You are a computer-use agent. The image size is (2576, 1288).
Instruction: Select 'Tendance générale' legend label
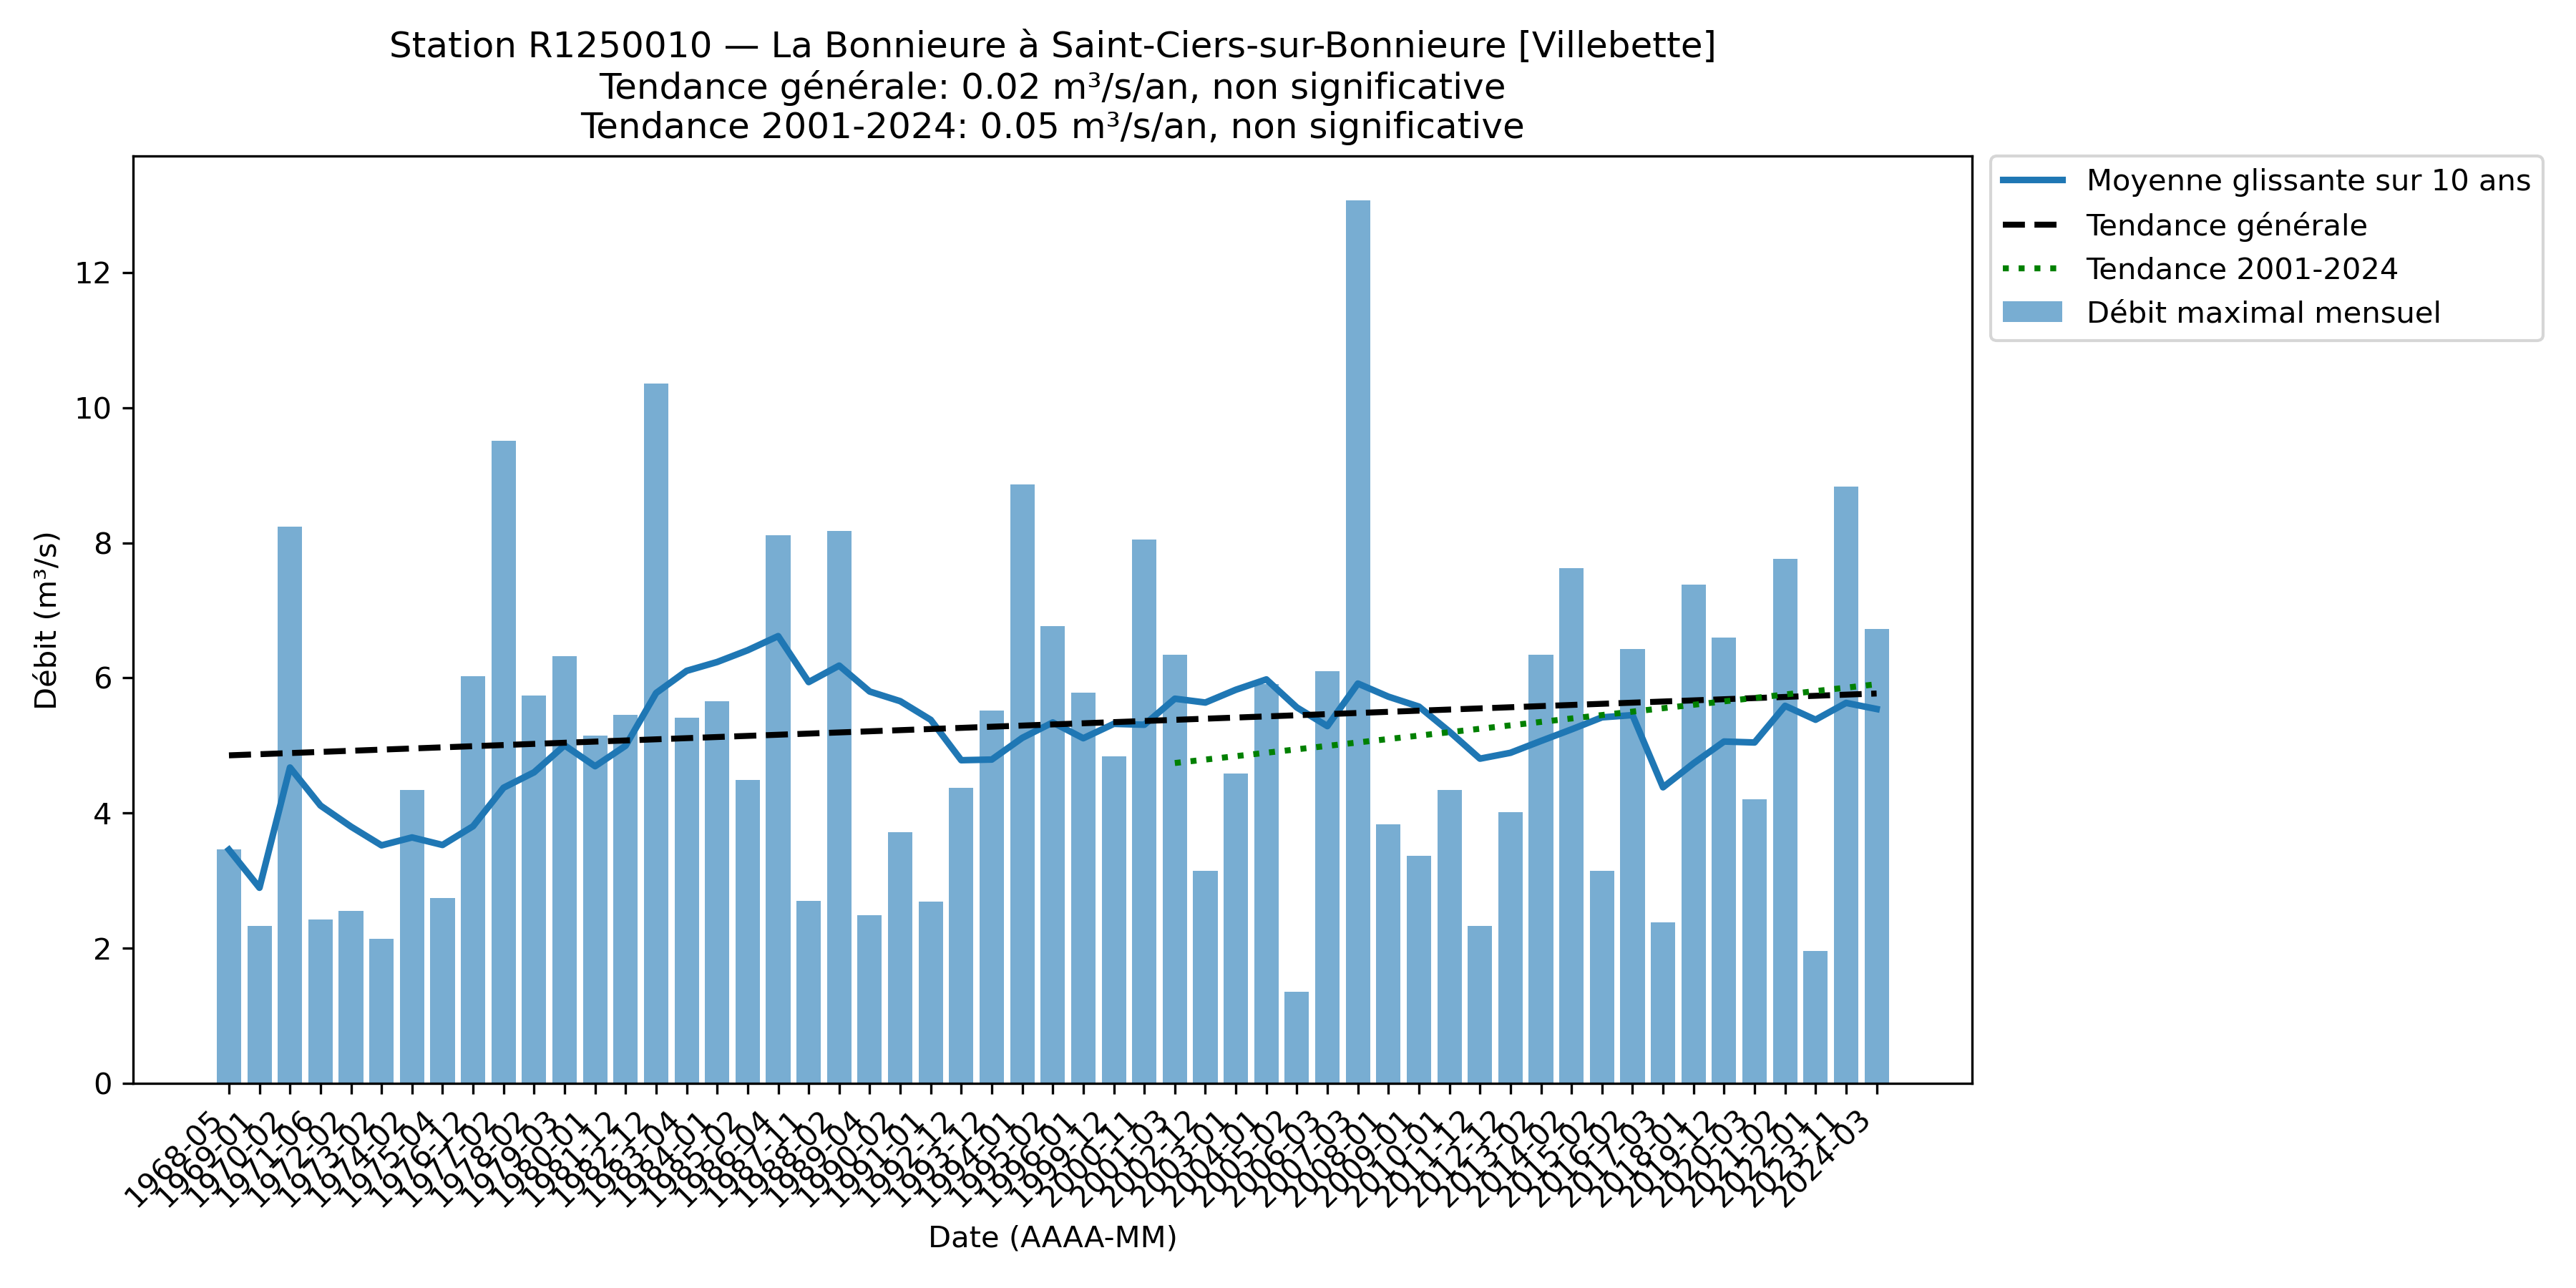point(2226,225)
